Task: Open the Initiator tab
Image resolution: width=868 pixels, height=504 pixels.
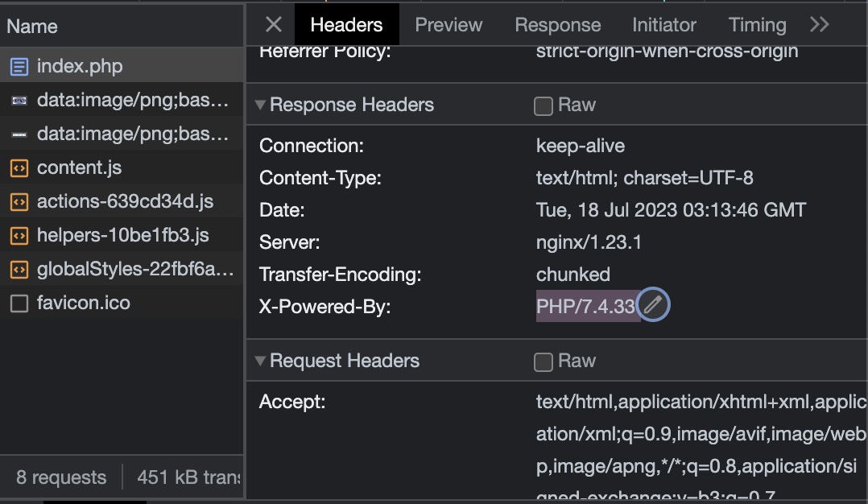Action: coord(664,25)
